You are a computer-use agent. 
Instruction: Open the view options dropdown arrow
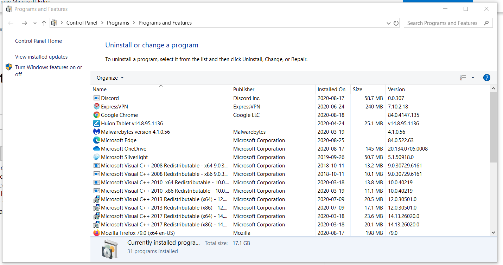point(473,78)
